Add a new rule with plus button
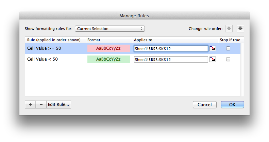Screen dimensions: 269x142 tap(30, 105)
